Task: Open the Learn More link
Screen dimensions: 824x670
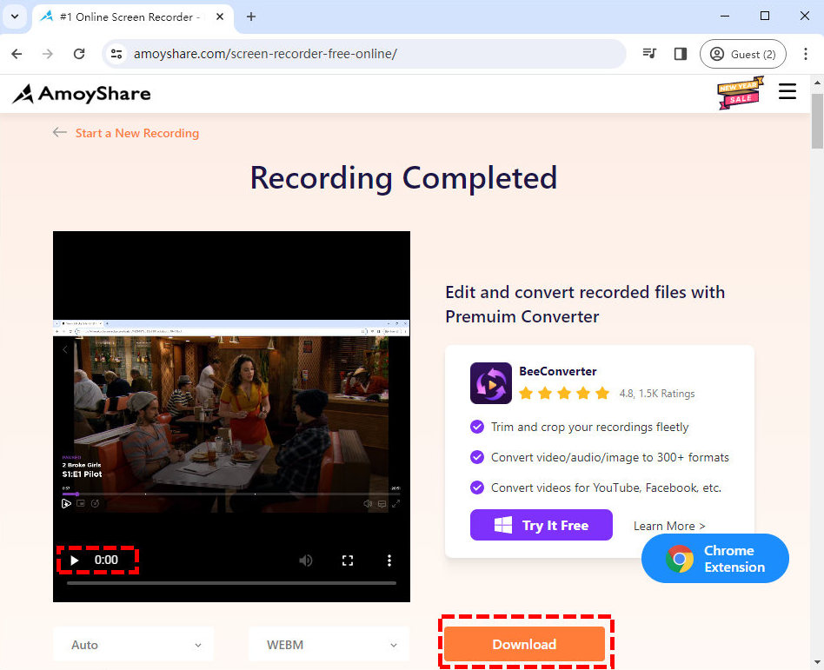Action: 669,526
